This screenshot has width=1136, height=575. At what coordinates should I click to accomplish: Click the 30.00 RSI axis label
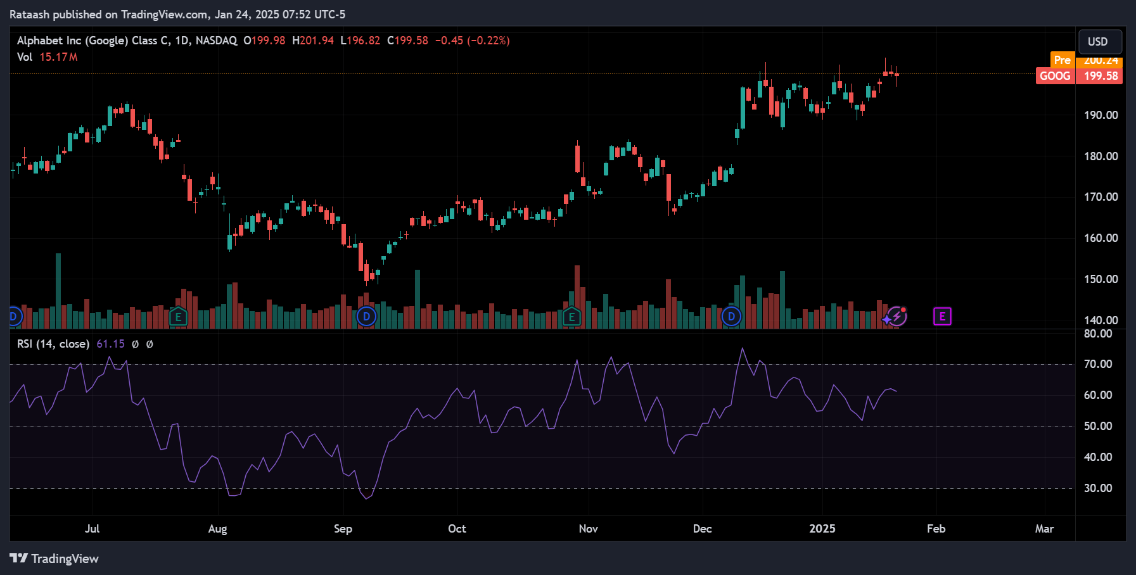pyautogui.click(x=1098, y=488)
